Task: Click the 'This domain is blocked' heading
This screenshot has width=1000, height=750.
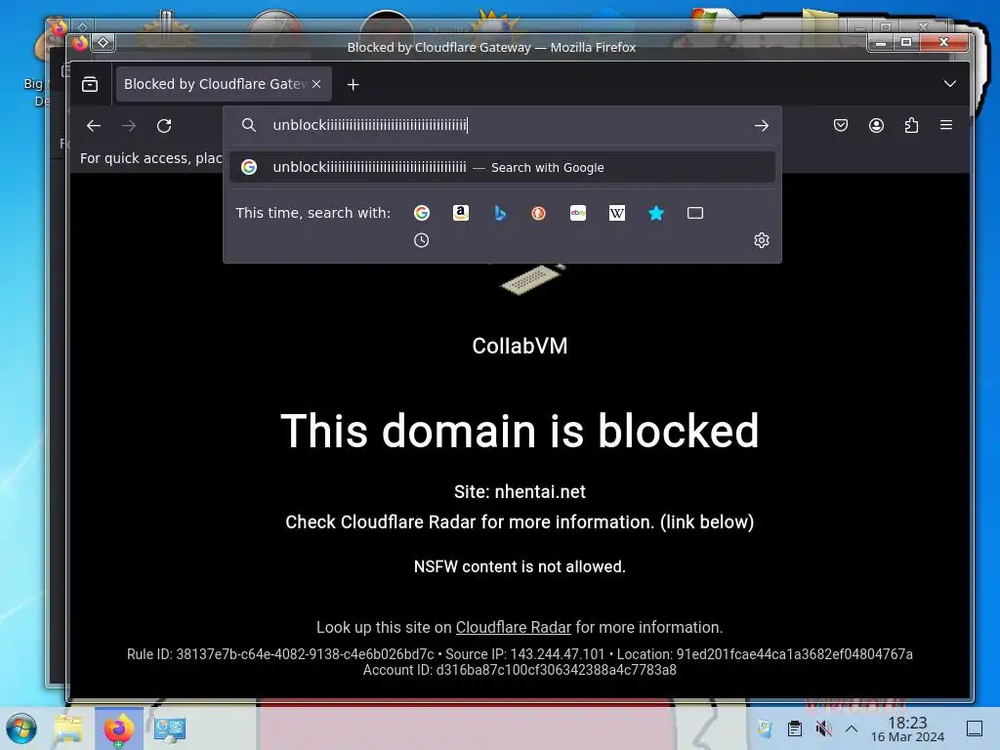Action: [x=520, y=431]
